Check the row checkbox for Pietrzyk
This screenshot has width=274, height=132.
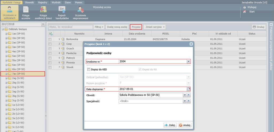pos(50,58)
